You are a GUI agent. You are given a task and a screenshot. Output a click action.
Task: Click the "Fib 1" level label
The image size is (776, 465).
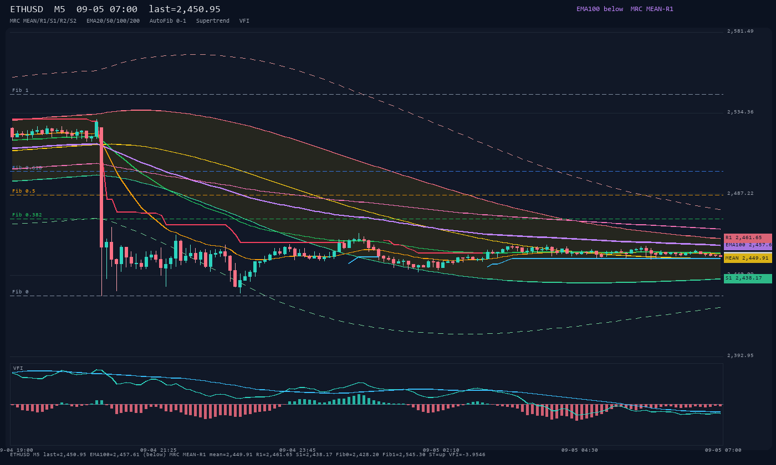[x=20, y=90]
